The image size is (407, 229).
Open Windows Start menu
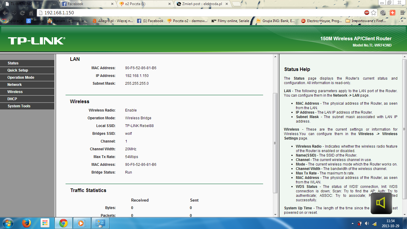(x=7, y=223)
